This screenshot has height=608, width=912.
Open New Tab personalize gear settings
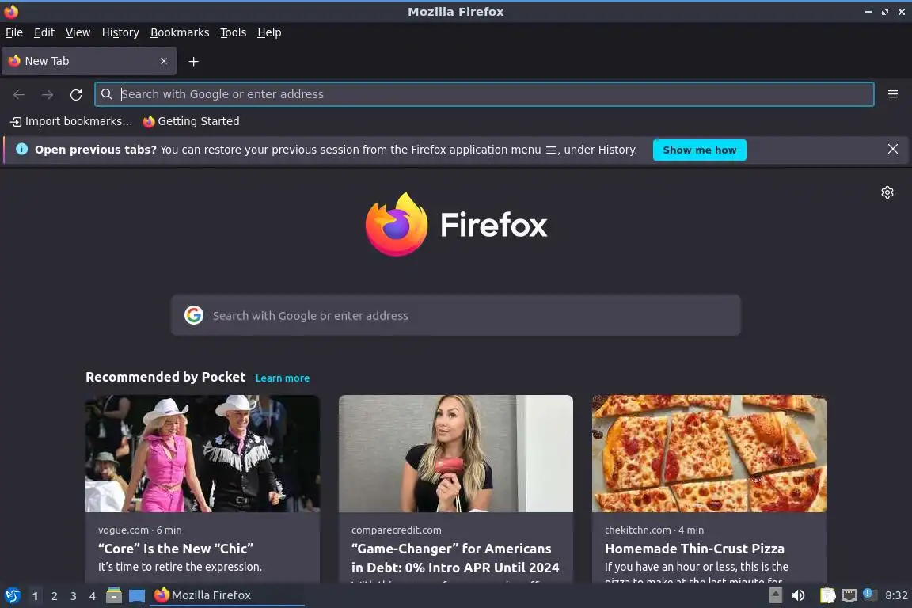[887, 192]
